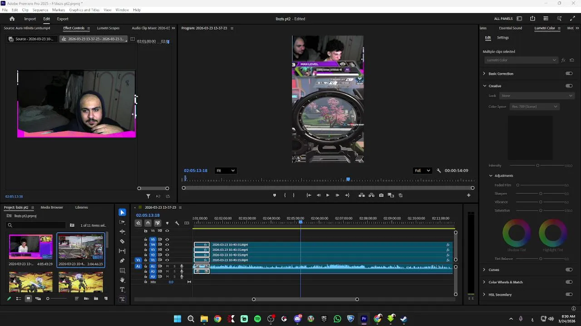This screenshot has width=581, height=326.
Task: Open the Lumetri Color effect selector dropdown
Action: [x=521, y=60]
